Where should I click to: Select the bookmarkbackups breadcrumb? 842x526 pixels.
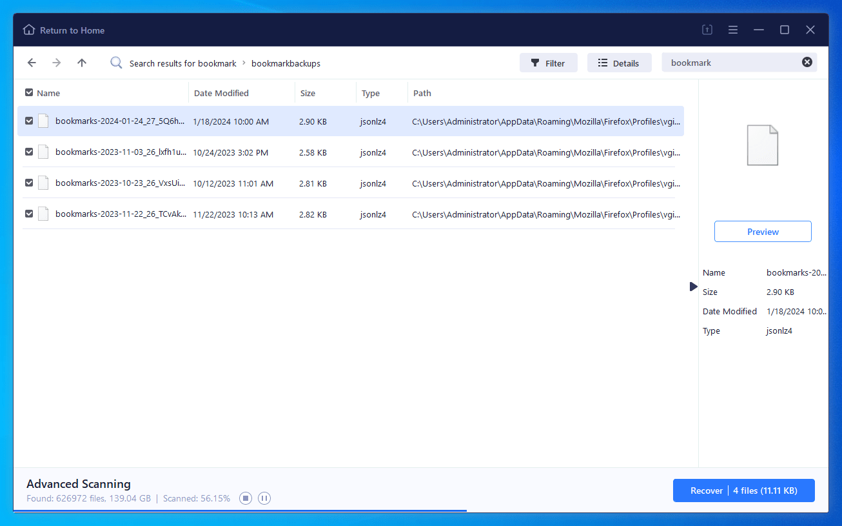pos(286,63)
